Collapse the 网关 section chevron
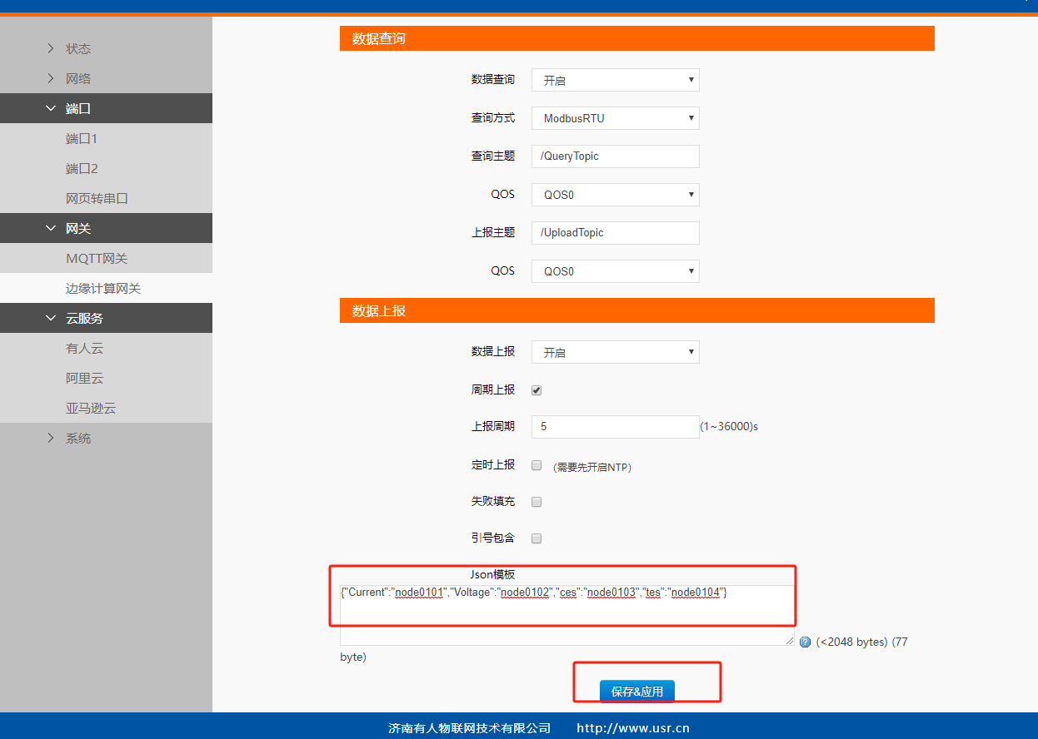Image resolution: width=1038 pixels, height=739 pixels. [x=51, y=229]
